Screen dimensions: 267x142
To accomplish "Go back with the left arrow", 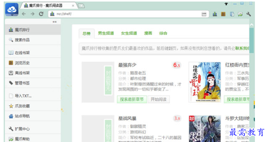I will point(24,14).
